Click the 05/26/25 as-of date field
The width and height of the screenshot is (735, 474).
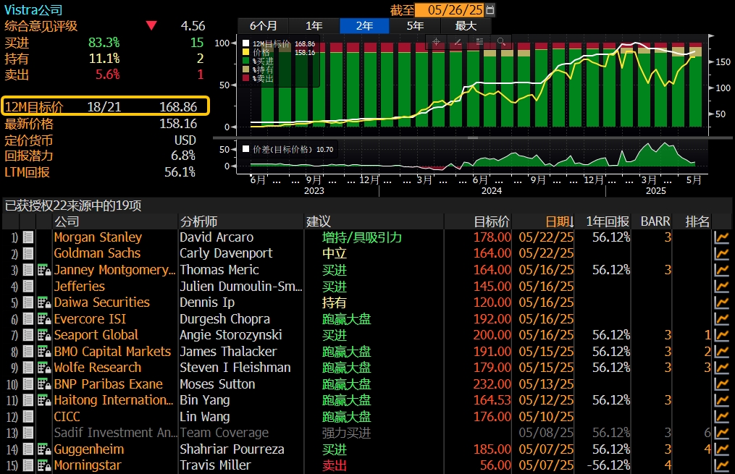pos(450,10)
